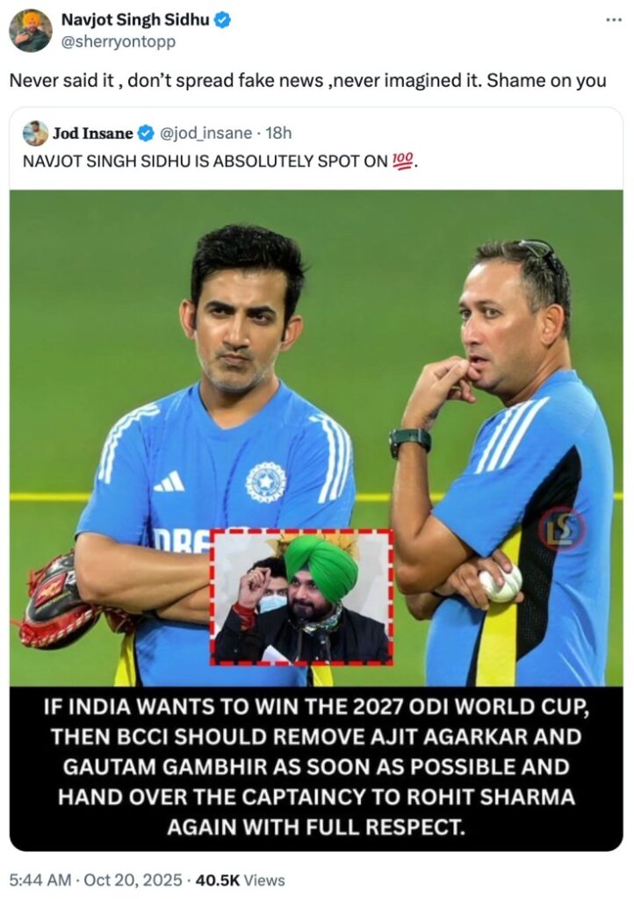Open Navjot Singh Sidhu's profile avatar
Screen dimensions: 634x899
pos(31,31)
